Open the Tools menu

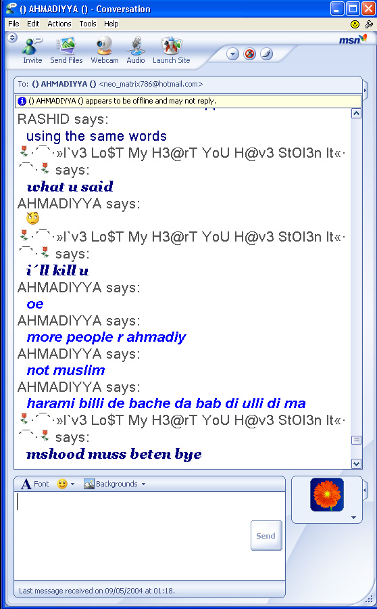coord(88,24)
